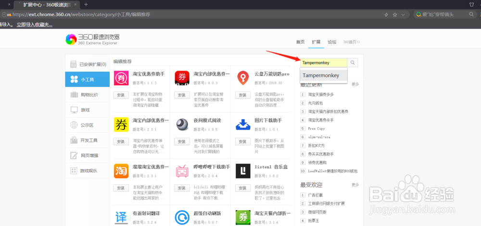Screen dimensions: 481x226
Task: Open the 有道划词翻译 title link
Action: [146, 213]
